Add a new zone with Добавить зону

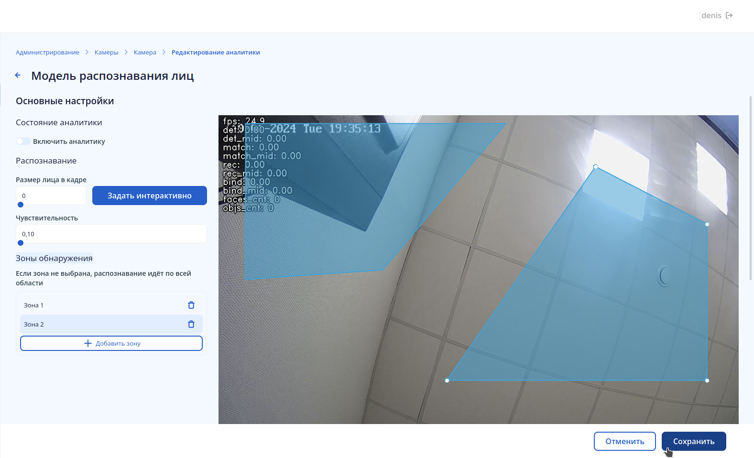pyautogui.click(x=111, y=343)
